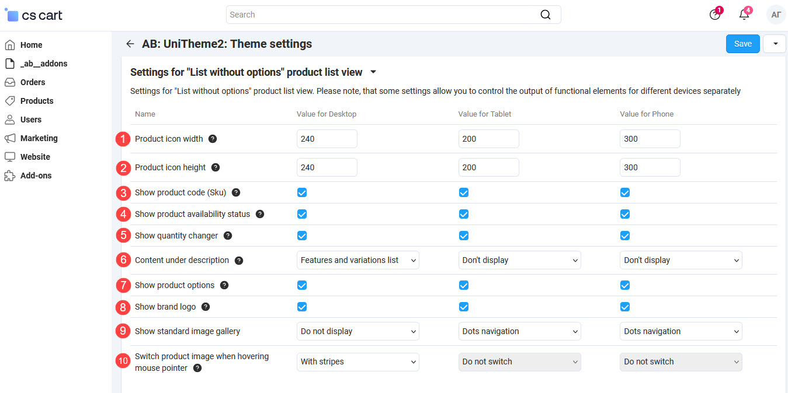The width and height of the screenshot is (788, 393).
Task: Expand the dropdown arrow next to Save
Action: [x=775, y=44]
